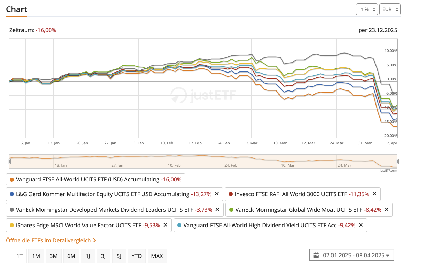Open the EUR currency dropdown

point(390,9)
